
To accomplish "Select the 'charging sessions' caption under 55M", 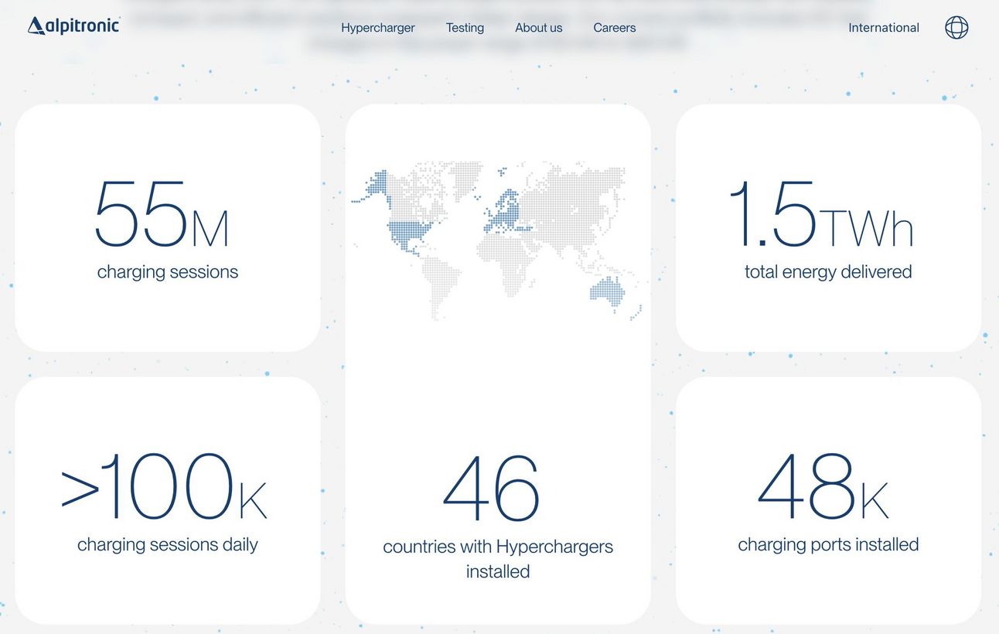I will click(168, 272).
